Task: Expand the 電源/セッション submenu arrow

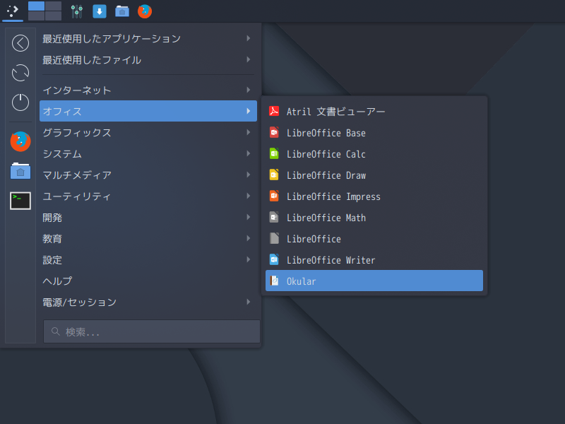Action: tap(249, 302)
